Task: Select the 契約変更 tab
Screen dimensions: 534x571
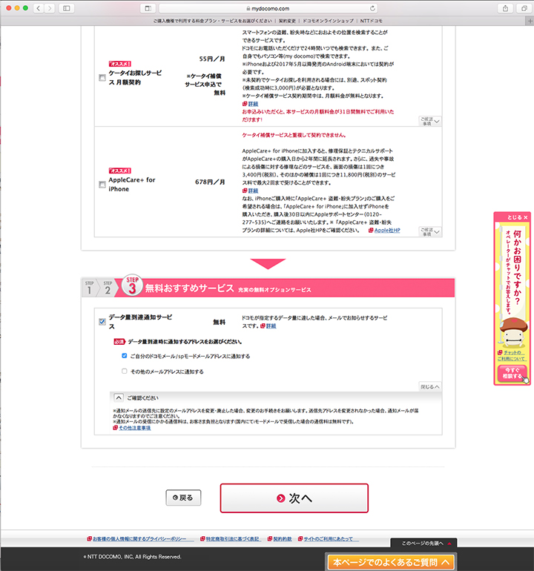Action: tap(287, 21)
